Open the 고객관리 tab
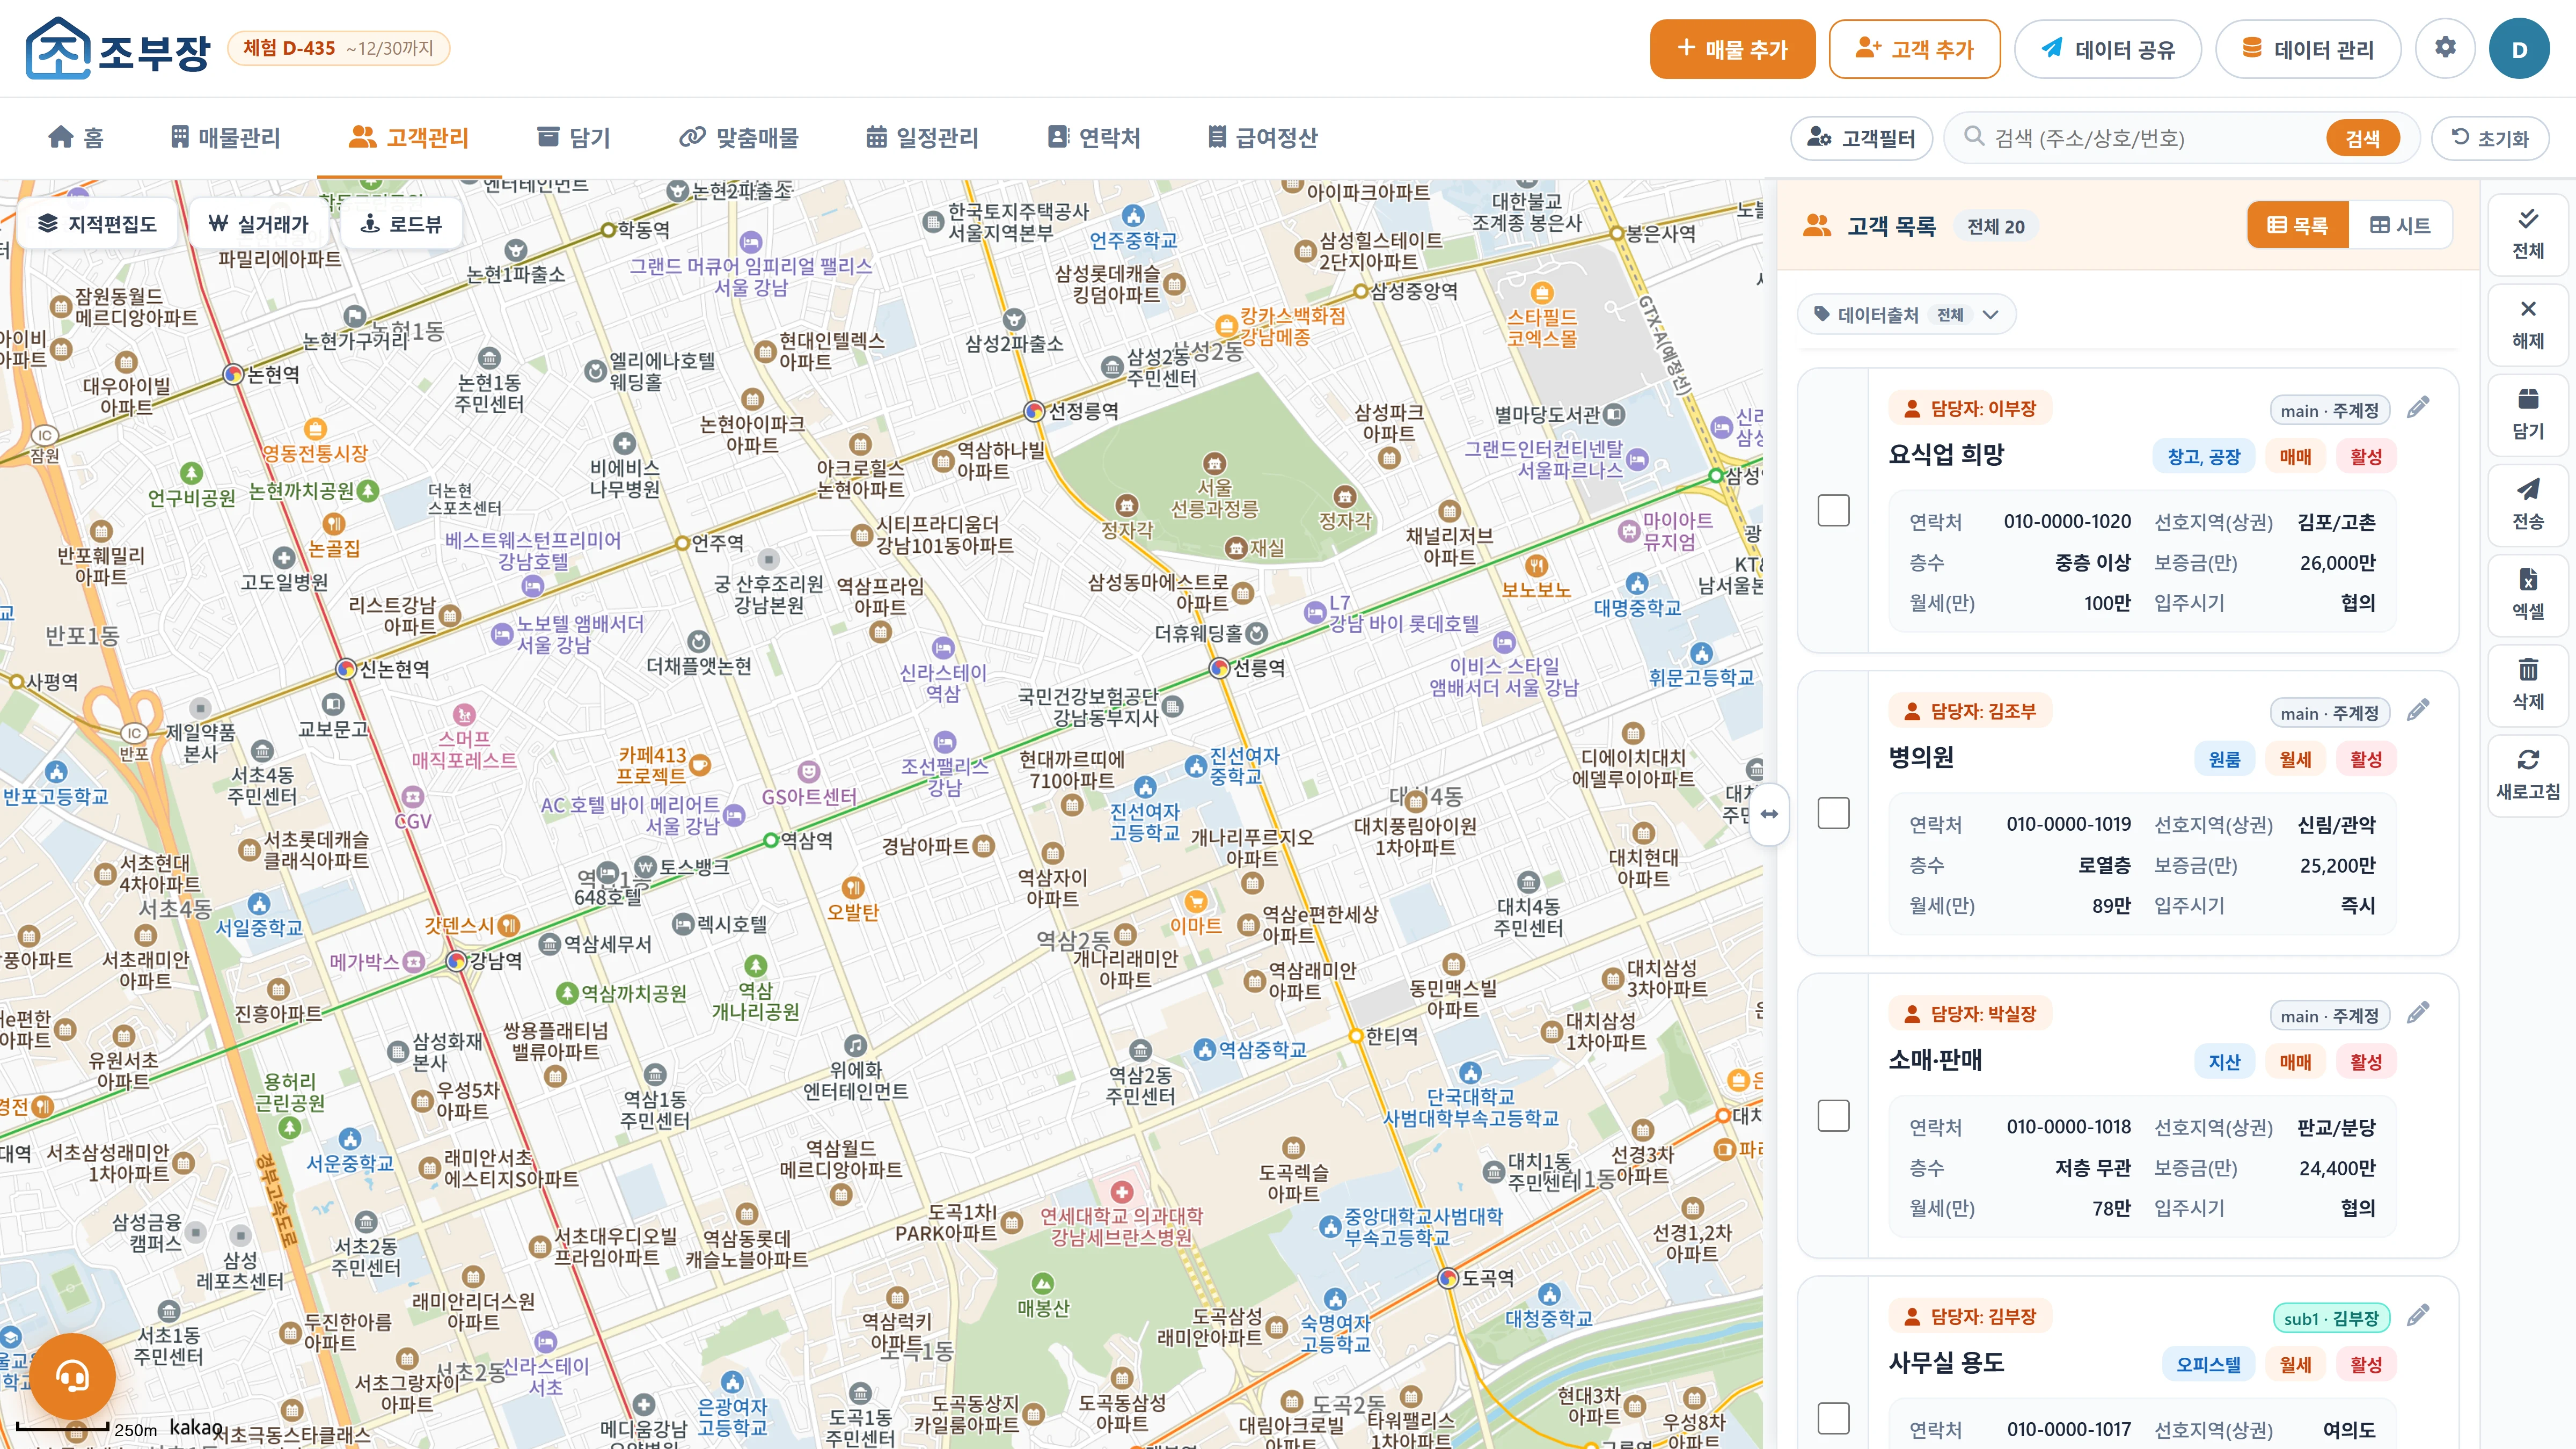The height and width of the screenshot is (1449, 2576). 409,138
